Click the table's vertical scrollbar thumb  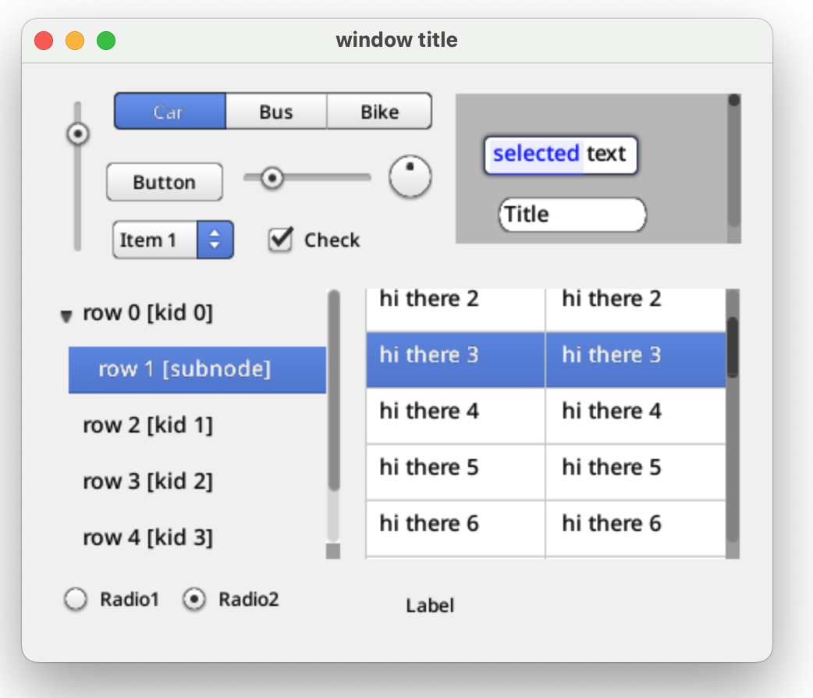pos(733,347)
